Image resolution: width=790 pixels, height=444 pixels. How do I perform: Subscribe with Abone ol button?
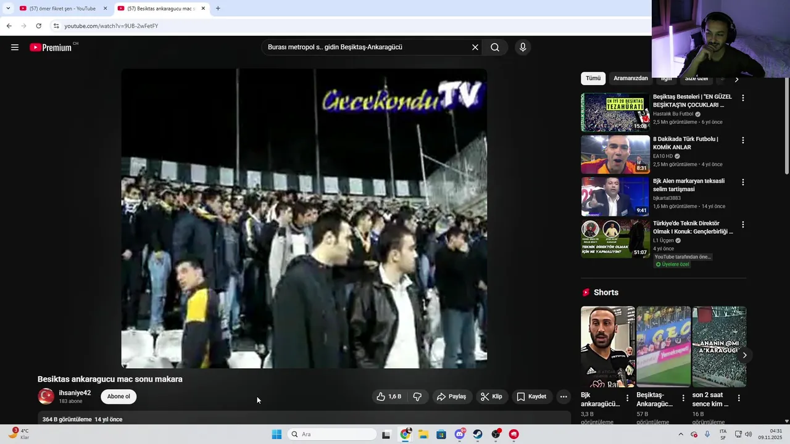coord(118,397)
